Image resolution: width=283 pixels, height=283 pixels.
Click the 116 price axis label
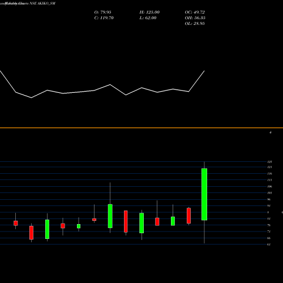[269, 174]
